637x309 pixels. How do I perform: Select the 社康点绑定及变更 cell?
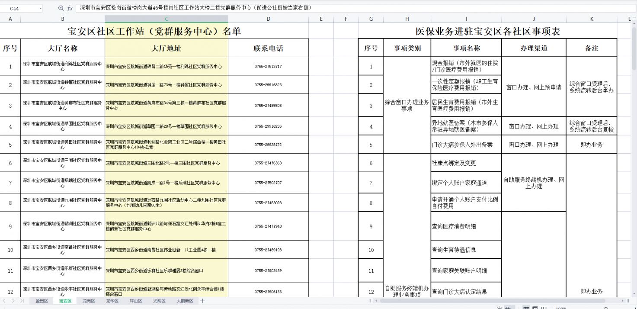tap(466, 163)
